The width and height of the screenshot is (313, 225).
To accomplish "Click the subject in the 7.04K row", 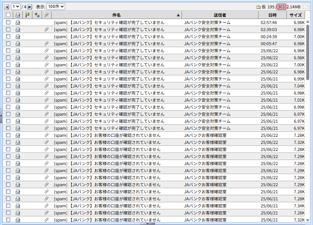I will coord(109,86).
